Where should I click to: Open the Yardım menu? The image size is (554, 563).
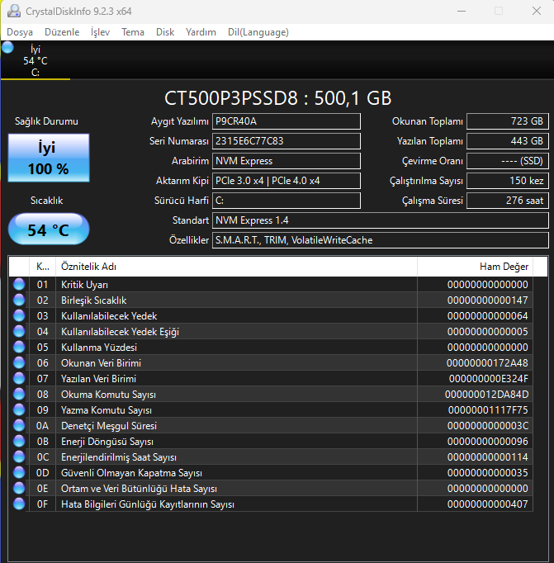pos(201,32)
